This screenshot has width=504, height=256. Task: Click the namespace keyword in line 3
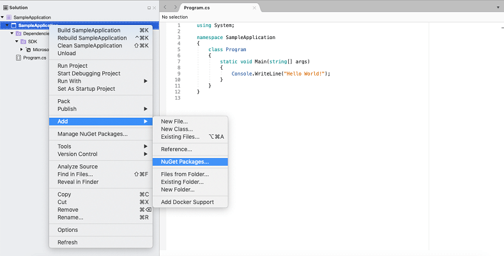pyautogui.click(x=210, y=37)
